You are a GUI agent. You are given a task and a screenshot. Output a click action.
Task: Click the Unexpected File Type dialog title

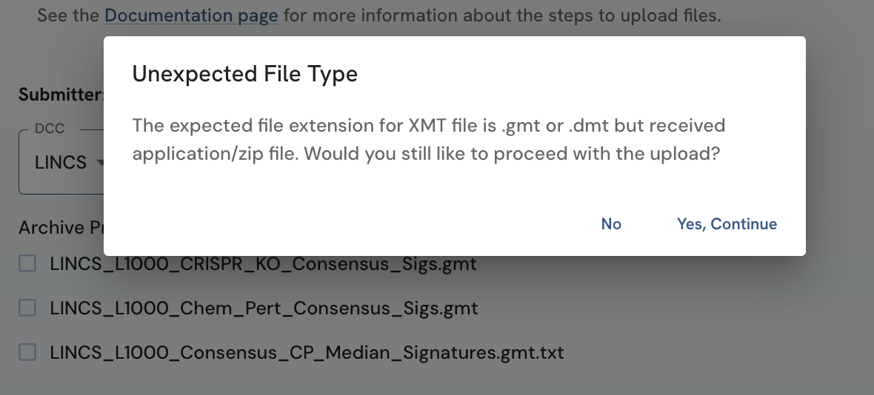(244, 74)
